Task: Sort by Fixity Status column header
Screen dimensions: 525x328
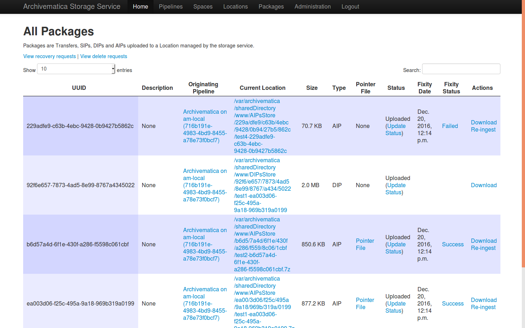Action: [451, 88]
